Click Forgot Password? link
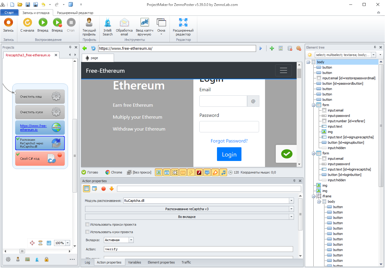The height and width of the screenshot is (268, 385). click(x=229, y=141)
